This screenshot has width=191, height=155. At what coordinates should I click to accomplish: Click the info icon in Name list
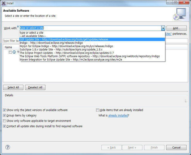14,52
